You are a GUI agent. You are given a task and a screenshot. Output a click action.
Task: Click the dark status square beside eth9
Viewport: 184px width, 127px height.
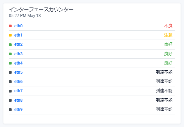click(10, 110)
